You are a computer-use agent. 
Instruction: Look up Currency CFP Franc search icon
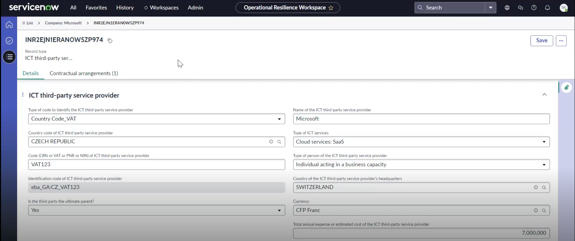[544, 210]
